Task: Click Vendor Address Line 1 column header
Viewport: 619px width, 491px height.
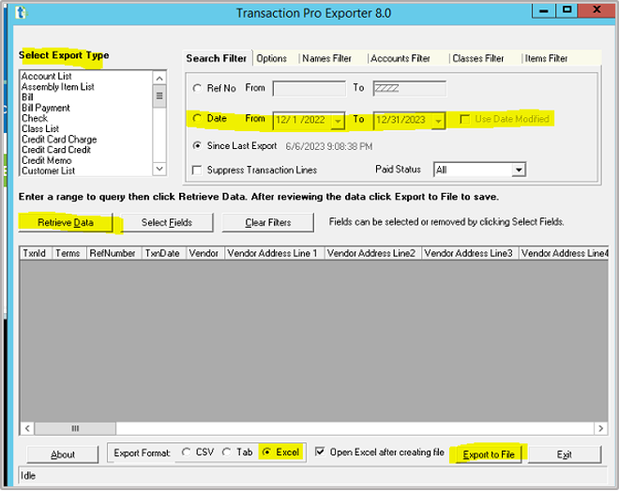Action: pos(275,253)
